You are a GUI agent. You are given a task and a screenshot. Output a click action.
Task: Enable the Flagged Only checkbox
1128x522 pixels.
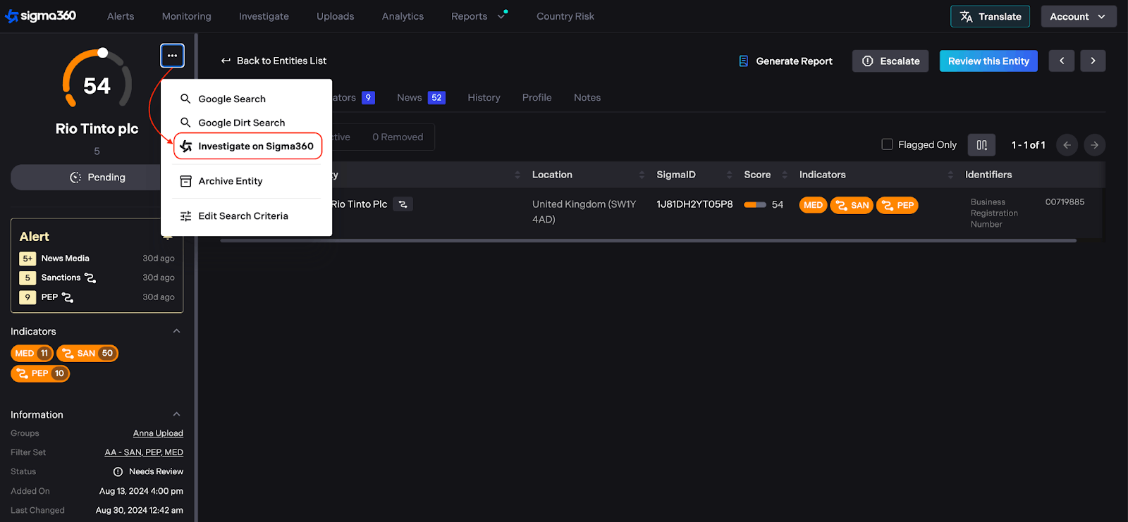click(x=887, y=144)
